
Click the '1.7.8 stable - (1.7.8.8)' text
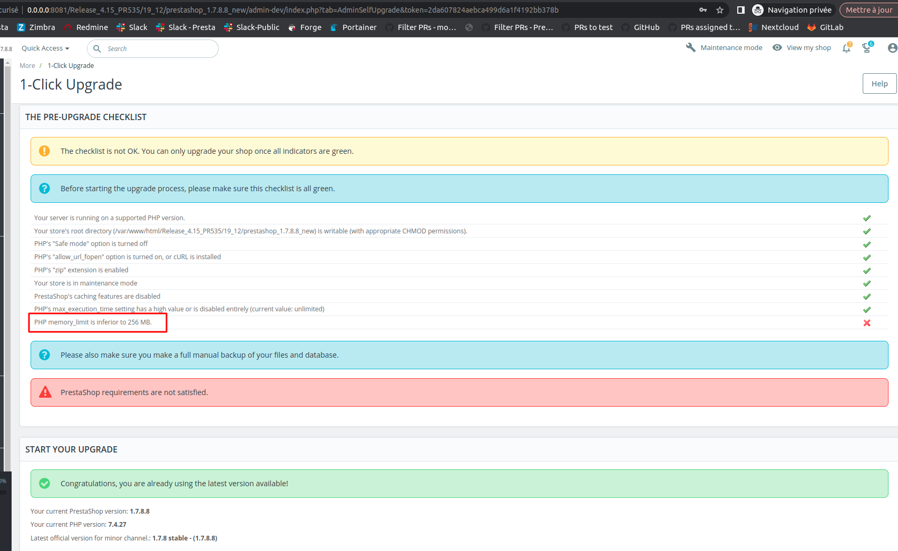pyautogui.click(x=185, y=538)
